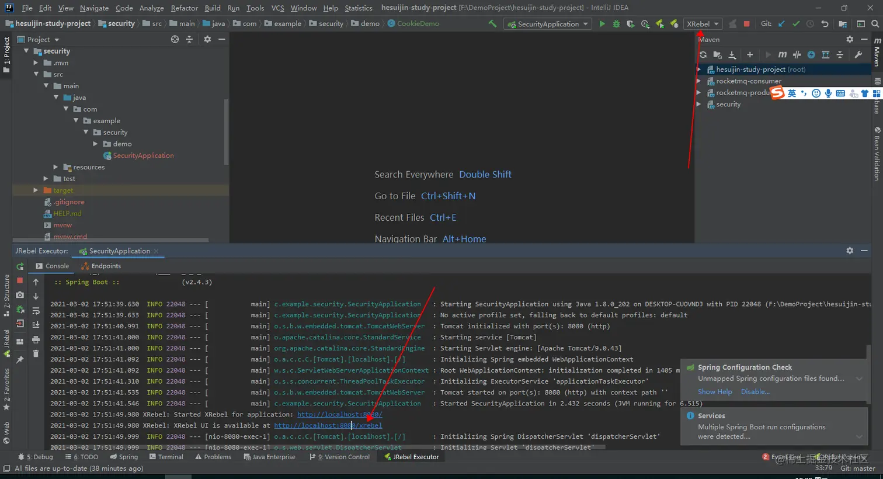Screen dimensions: 883x479
Task: Start debugging with the green bug icon
Action: pos(616,24)
